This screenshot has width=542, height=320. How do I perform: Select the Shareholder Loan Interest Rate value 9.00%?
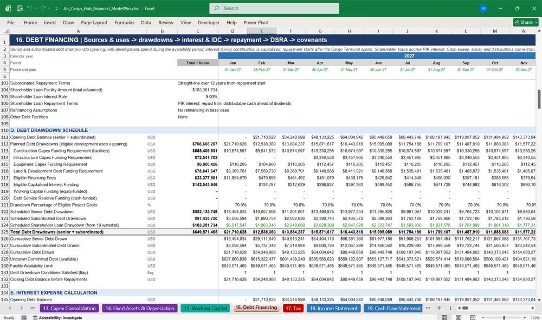point(197,97)
